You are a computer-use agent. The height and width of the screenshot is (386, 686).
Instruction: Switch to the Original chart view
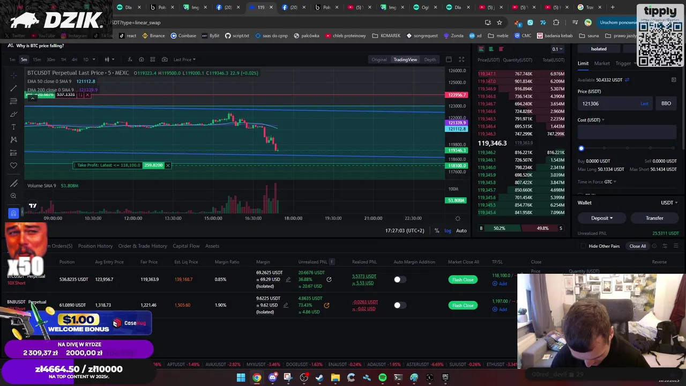click(x=379, y=60)
